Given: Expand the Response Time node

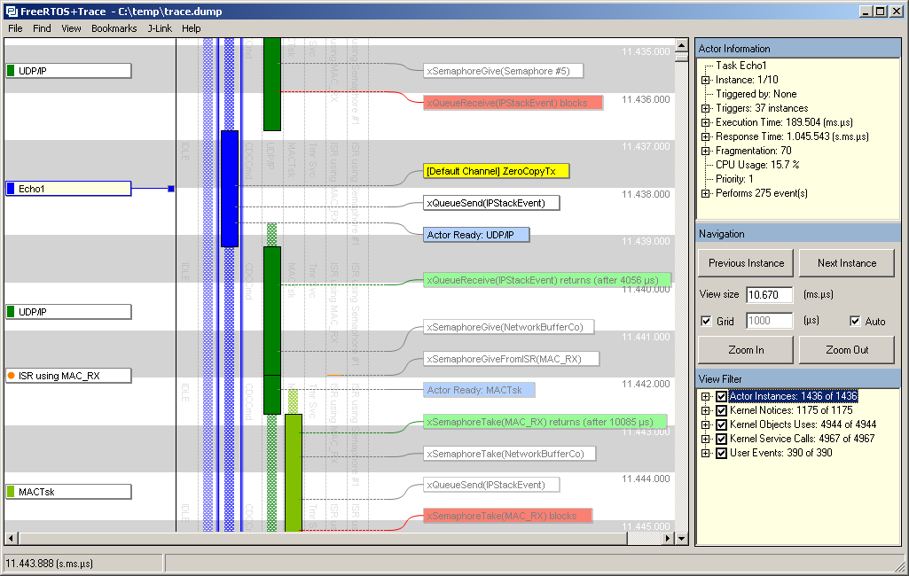Looking at the screenshot, I should tap(706, 136).
